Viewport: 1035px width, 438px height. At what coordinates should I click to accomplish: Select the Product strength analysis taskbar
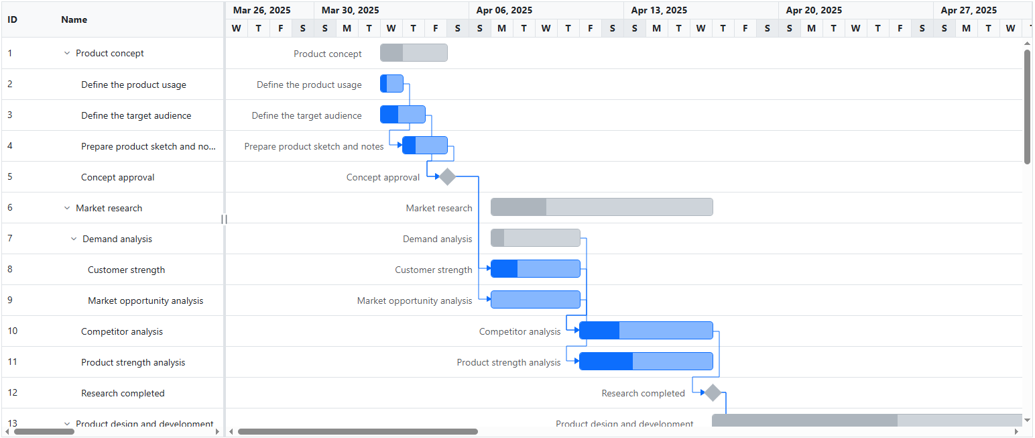[645, 361]
